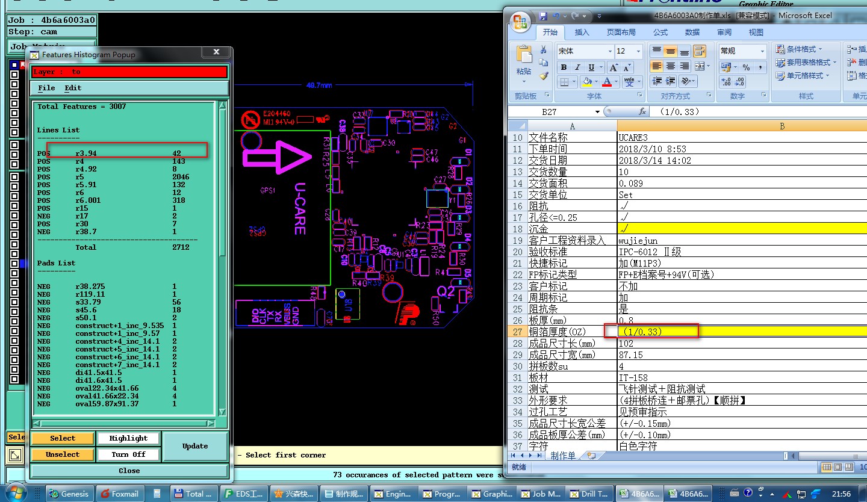This screenshot has height=502, width=867.
Task: Open the 插入 ribbon tab
Action: (x=582, y=33)
